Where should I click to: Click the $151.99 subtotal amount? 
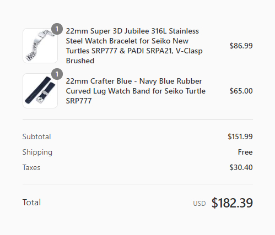pos(240,136)
